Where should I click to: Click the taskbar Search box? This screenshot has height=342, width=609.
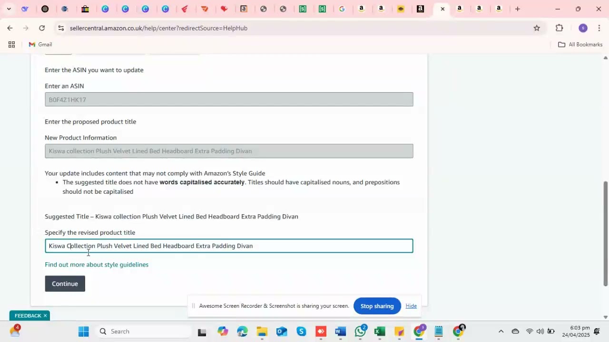click(143, 332)
